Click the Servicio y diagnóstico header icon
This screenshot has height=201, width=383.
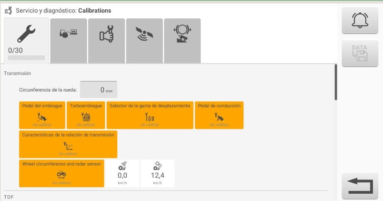(x=8, y=10)
